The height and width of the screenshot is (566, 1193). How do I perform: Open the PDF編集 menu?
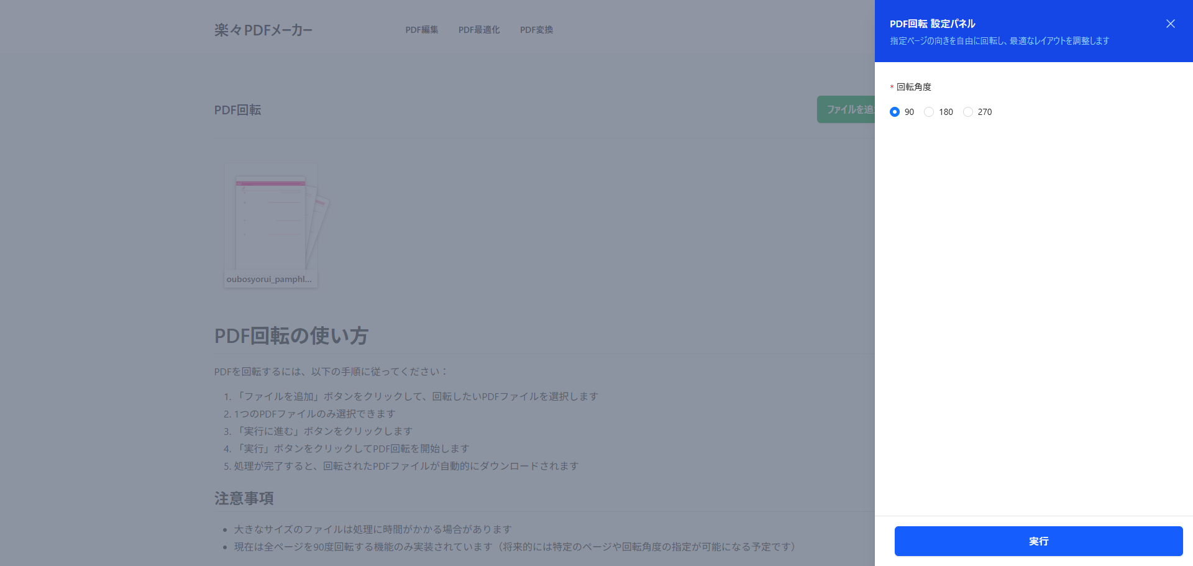(x=422, y=30)
